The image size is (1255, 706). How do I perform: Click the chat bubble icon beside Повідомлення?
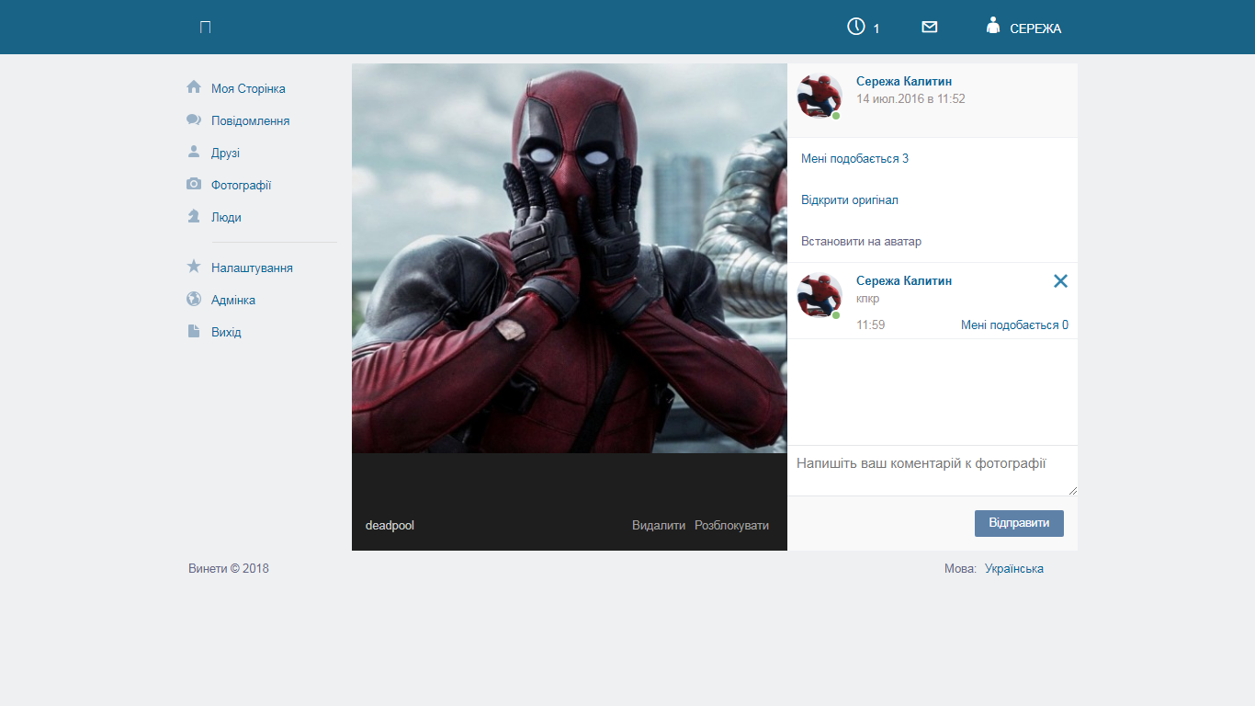coord(194,120)
